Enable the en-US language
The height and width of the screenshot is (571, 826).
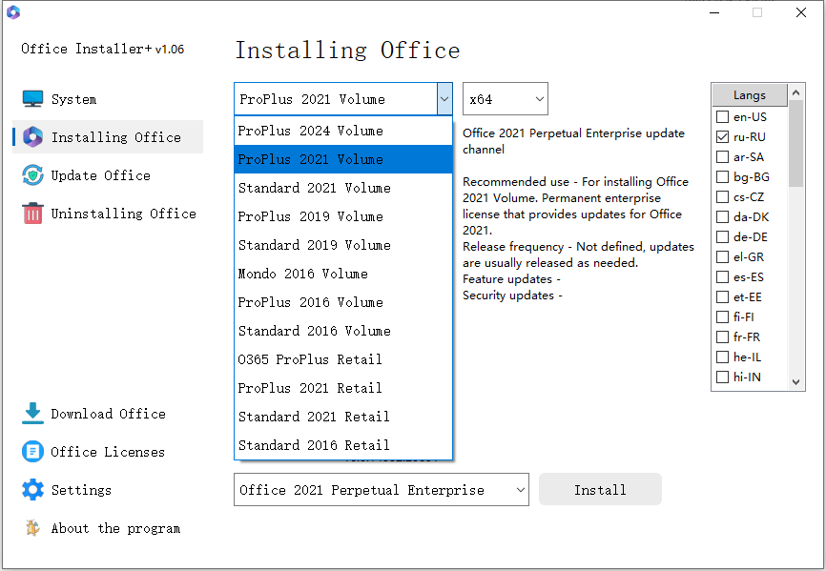722,115
